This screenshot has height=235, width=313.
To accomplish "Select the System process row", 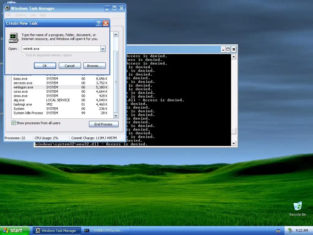I will click(x=61, y=109).
